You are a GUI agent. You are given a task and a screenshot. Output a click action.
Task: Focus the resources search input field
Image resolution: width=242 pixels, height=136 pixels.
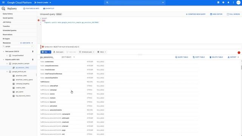(x=18, y=46)
